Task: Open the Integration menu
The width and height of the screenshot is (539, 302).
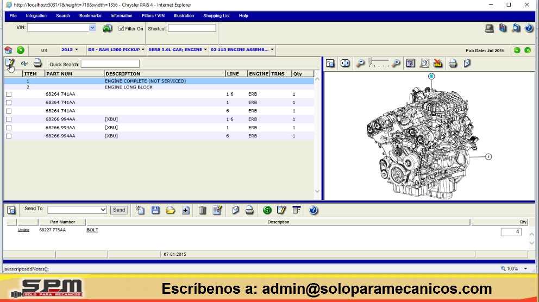Action: click(x=36, y=16)
